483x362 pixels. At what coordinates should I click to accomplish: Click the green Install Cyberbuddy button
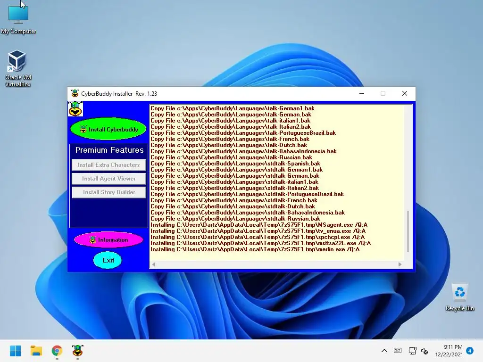click(108, 129)
